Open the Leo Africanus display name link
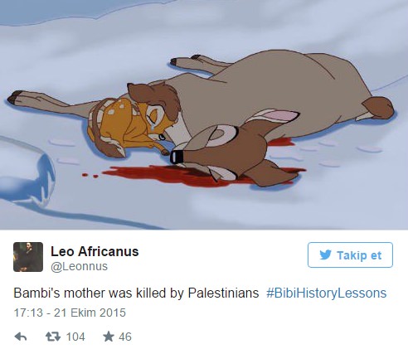 (95, 251)
